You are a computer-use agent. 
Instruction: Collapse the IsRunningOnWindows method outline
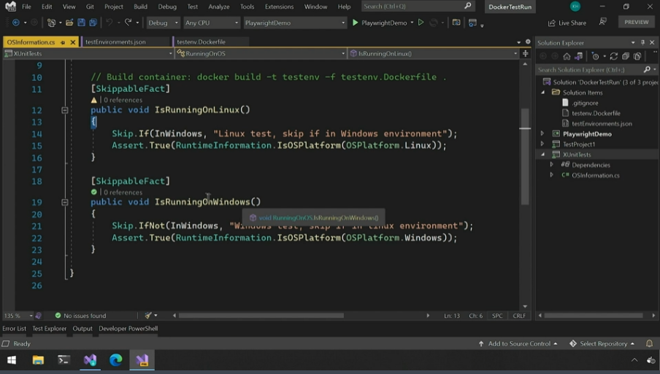point(64,202)
